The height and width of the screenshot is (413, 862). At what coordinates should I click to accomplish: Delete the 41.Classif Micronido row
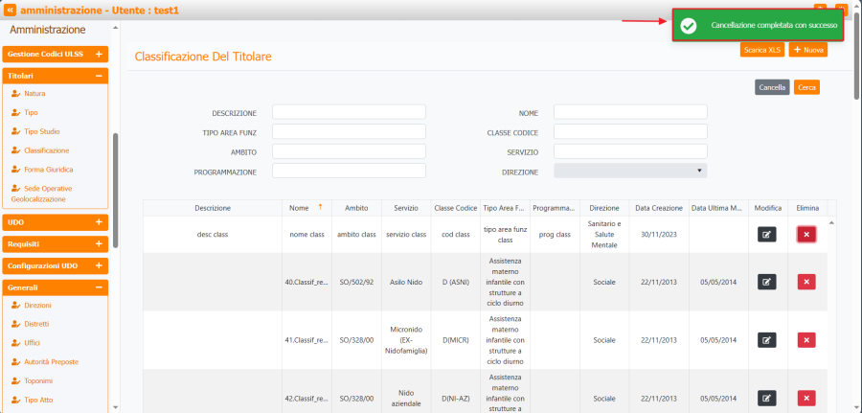(806, 339)
